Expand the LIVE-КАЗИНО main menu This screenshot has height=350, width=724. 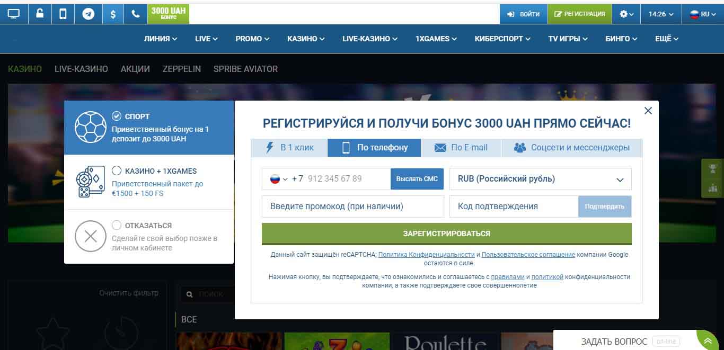[370, 39]
